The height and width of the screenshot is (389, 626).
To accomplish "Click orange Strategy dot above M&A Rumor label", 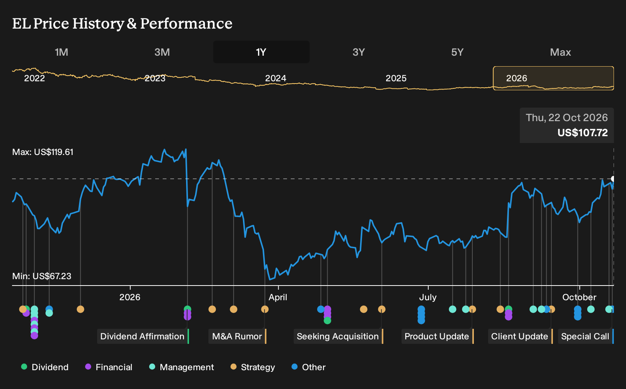I will (265, 309).
